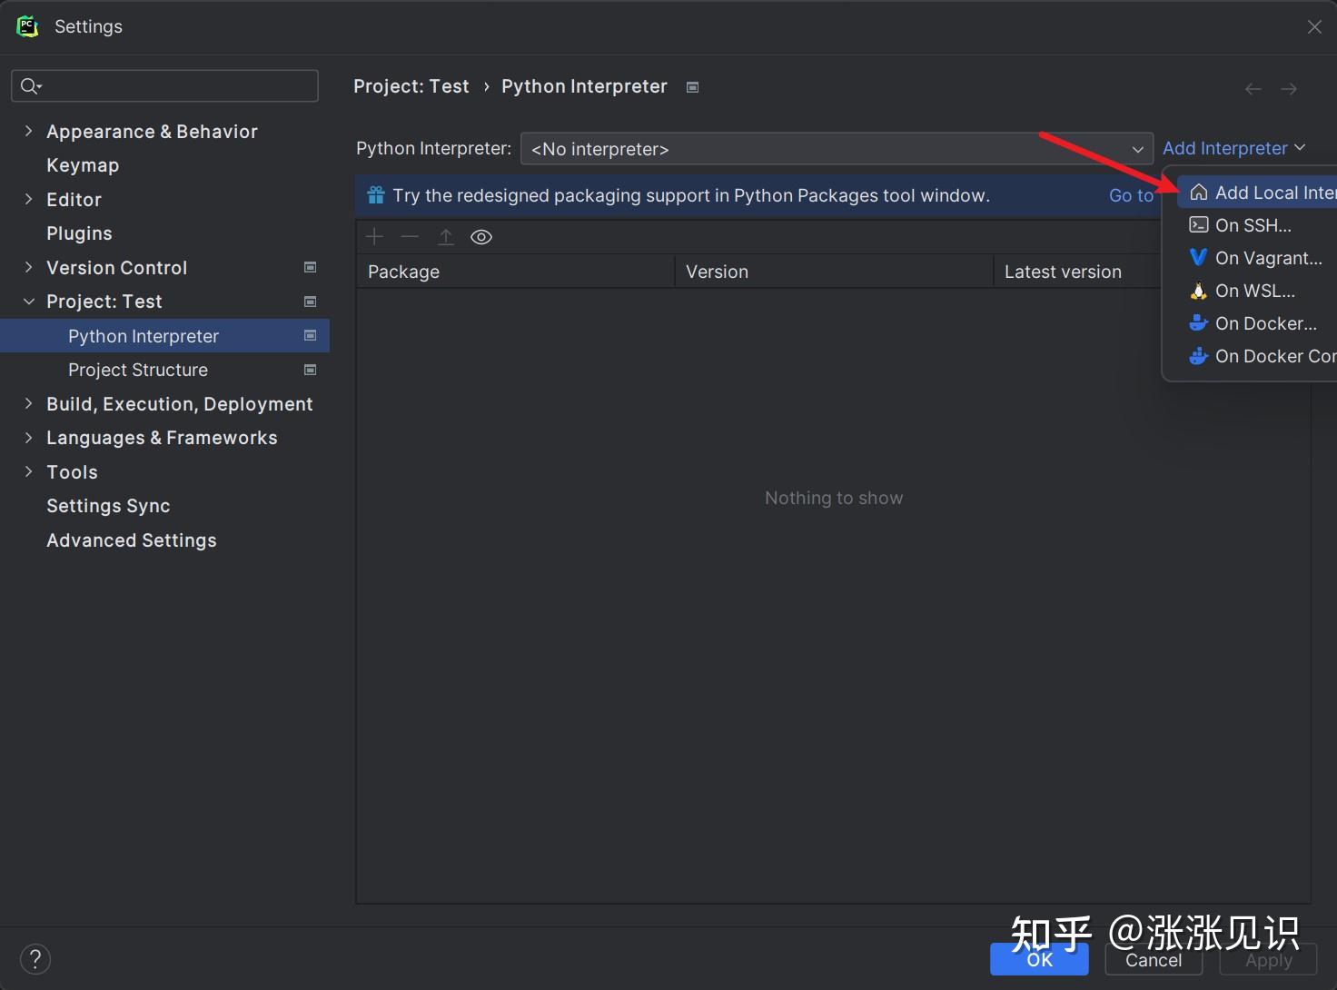Click the Project: Test breadcrumb
The height and width of the screenshot is (990, 1337).
coord(411,86)
